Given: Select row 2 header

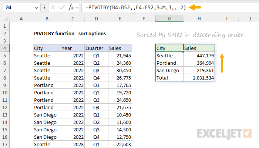Looking at the screenshot, I should pos(4,34).
